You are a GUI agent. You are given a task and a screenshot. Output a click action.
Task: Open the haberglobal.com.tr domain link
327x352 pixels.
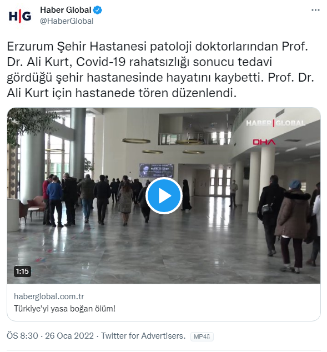point(49,296)
